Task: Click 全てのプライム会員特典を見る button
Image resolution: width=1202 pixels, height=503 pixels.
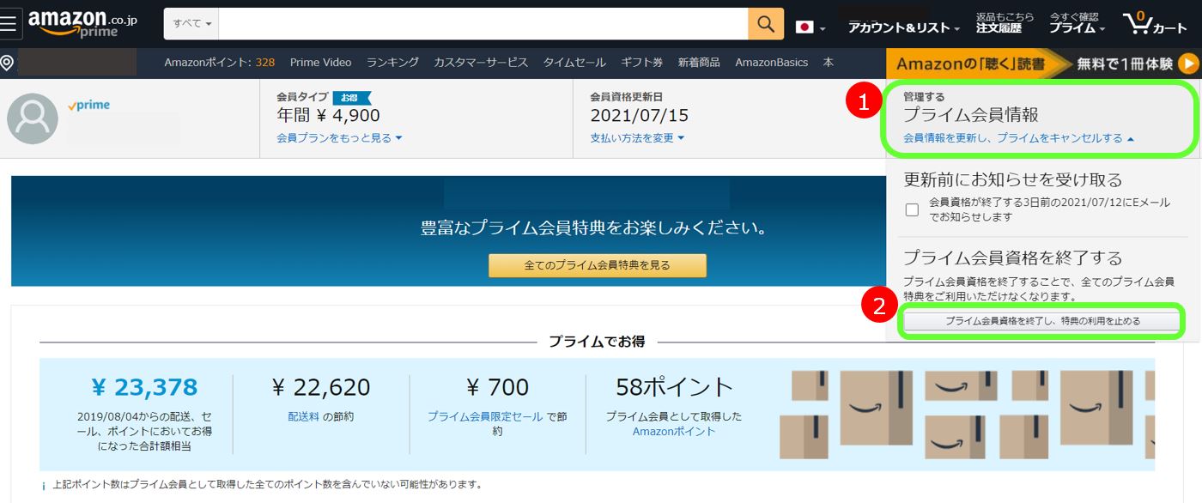Action: [598, 265]
